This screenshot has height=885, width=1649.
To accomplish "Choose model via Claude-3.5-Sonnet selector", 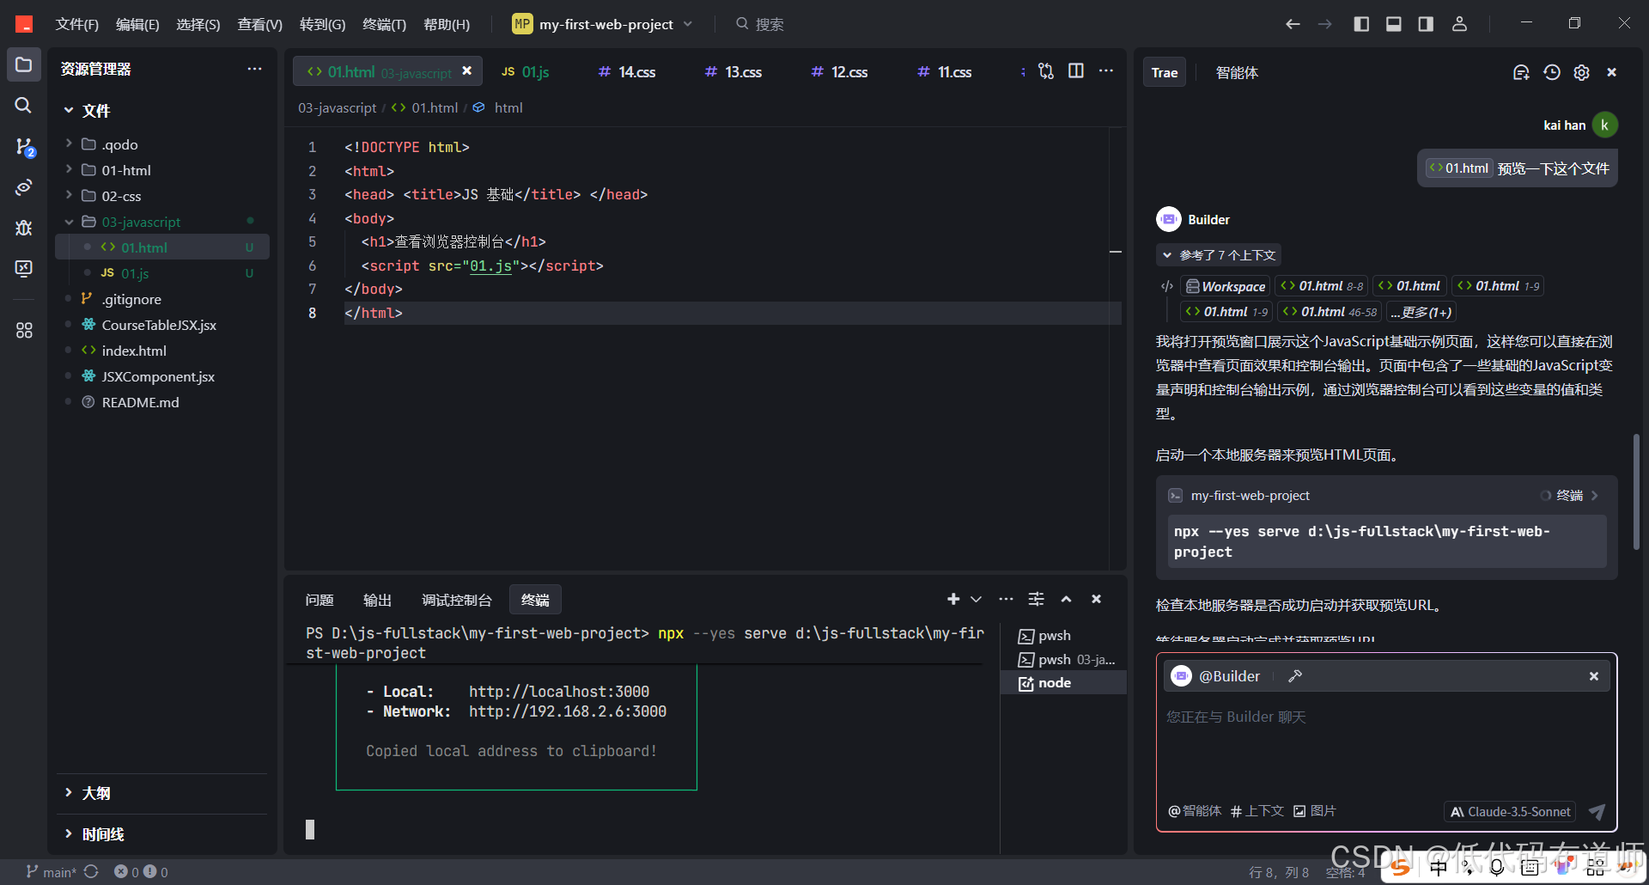I will pyautogui.click(x=1510, y=812).
